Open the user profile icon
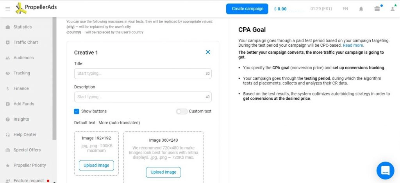 pyautogui.click(x=392, y=9)
